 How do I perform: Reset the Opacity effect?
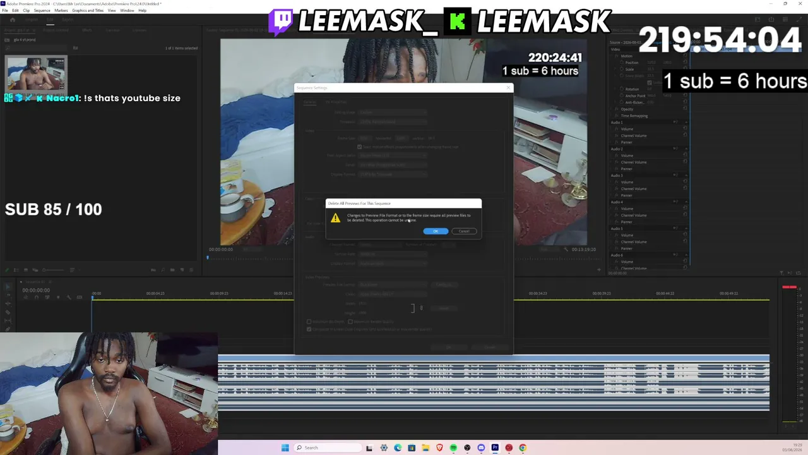(685, 109)
